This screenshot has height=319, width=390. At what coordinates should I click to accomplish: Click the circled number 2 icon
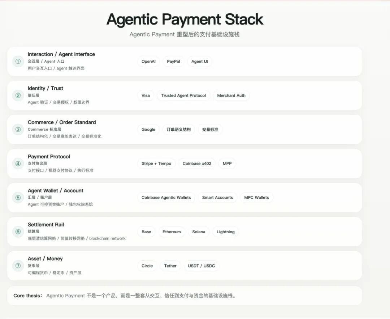pos(18,95)
